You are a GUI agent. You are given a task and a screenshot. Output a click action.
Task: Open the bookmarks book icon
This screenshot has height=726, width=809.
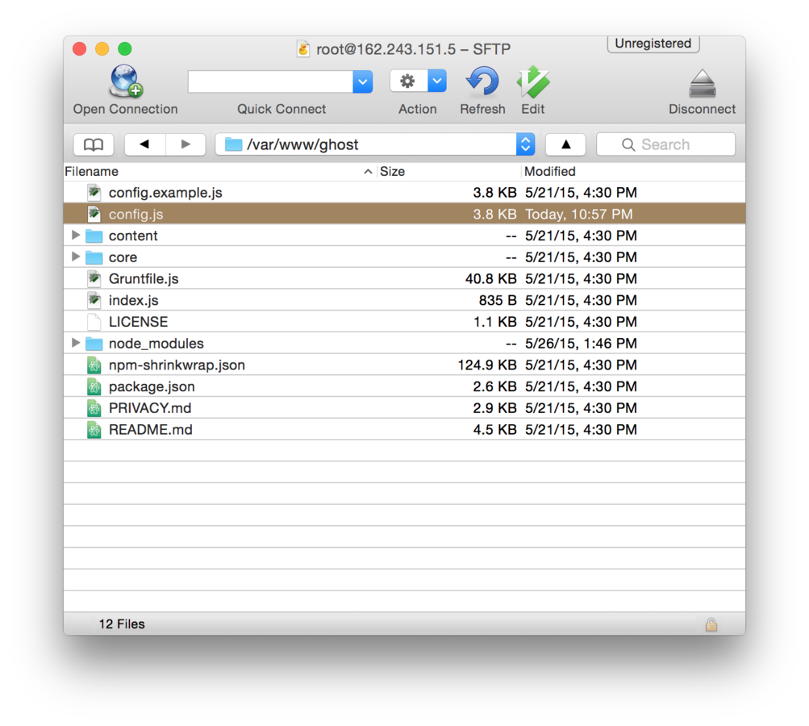coord(94,144)
